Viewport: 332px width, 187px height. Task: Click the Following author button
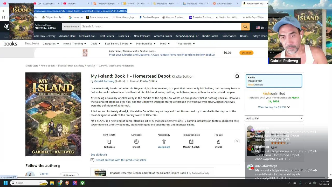69,175
